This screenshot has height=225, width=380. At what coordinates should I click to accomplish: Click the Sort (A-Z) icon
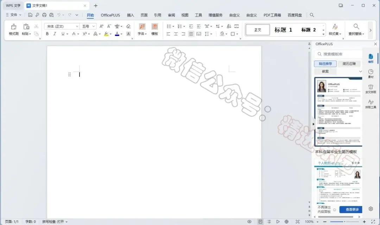coord(229,26)
